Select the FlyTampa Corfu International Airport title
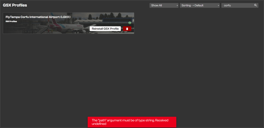This screenshot has height=128, width=264. (38, 17)
